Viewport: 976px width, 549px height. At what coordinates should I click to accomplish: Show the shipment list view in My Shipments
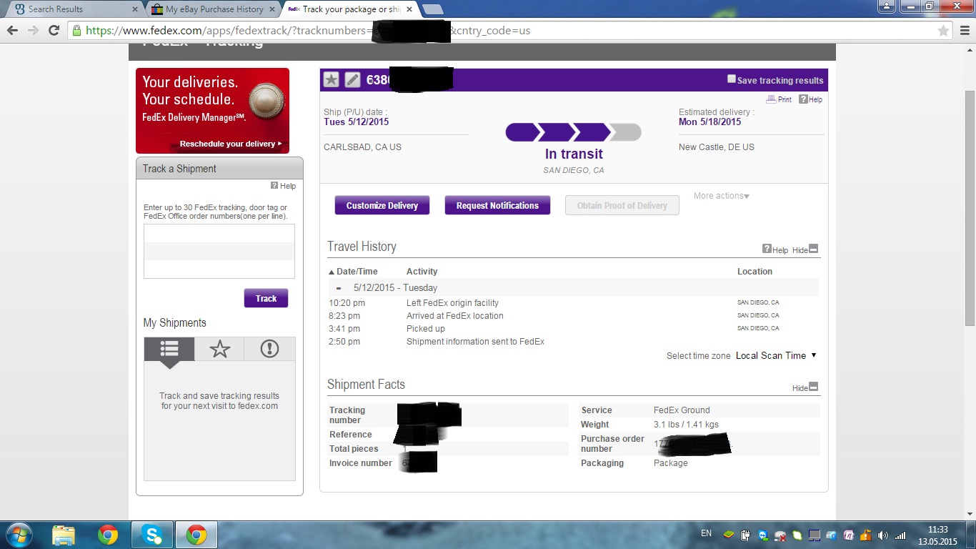point(169,349)
